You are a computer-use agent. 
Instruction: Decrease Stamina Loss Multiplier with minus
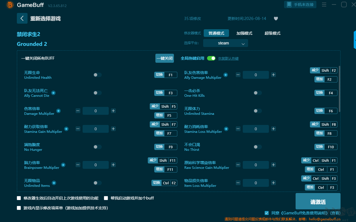238,129
